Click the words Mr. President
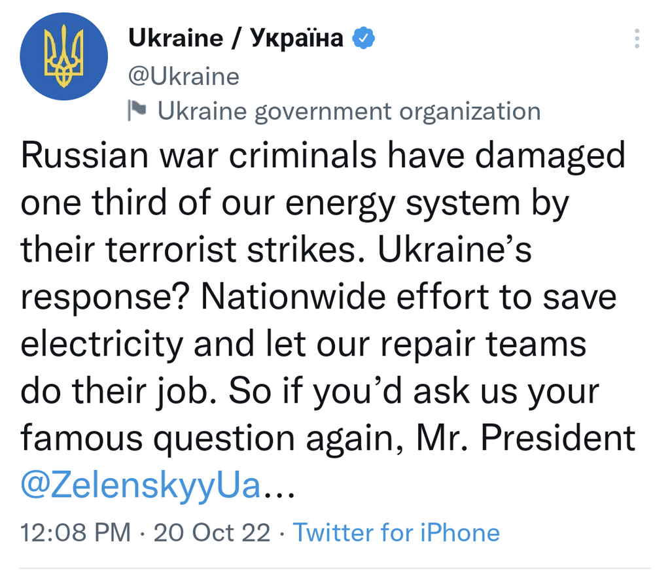The height and width of the screenshot is (582, 670). 526,437
